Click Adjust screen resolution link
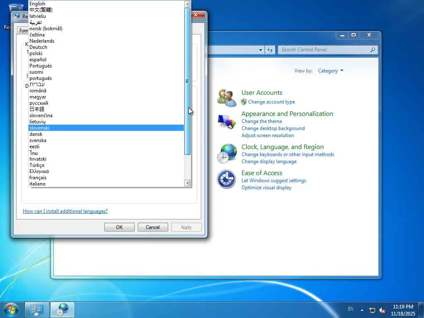This screenshot has height=318, width=424. click(x=268, y=135)
